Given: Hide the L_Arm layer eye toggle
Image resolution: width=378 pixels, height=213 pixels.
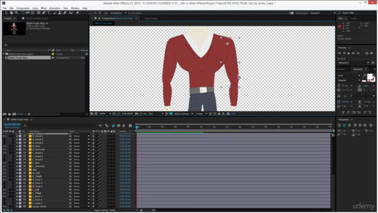Looking at the screenshot, I should (x=4, y=163).
